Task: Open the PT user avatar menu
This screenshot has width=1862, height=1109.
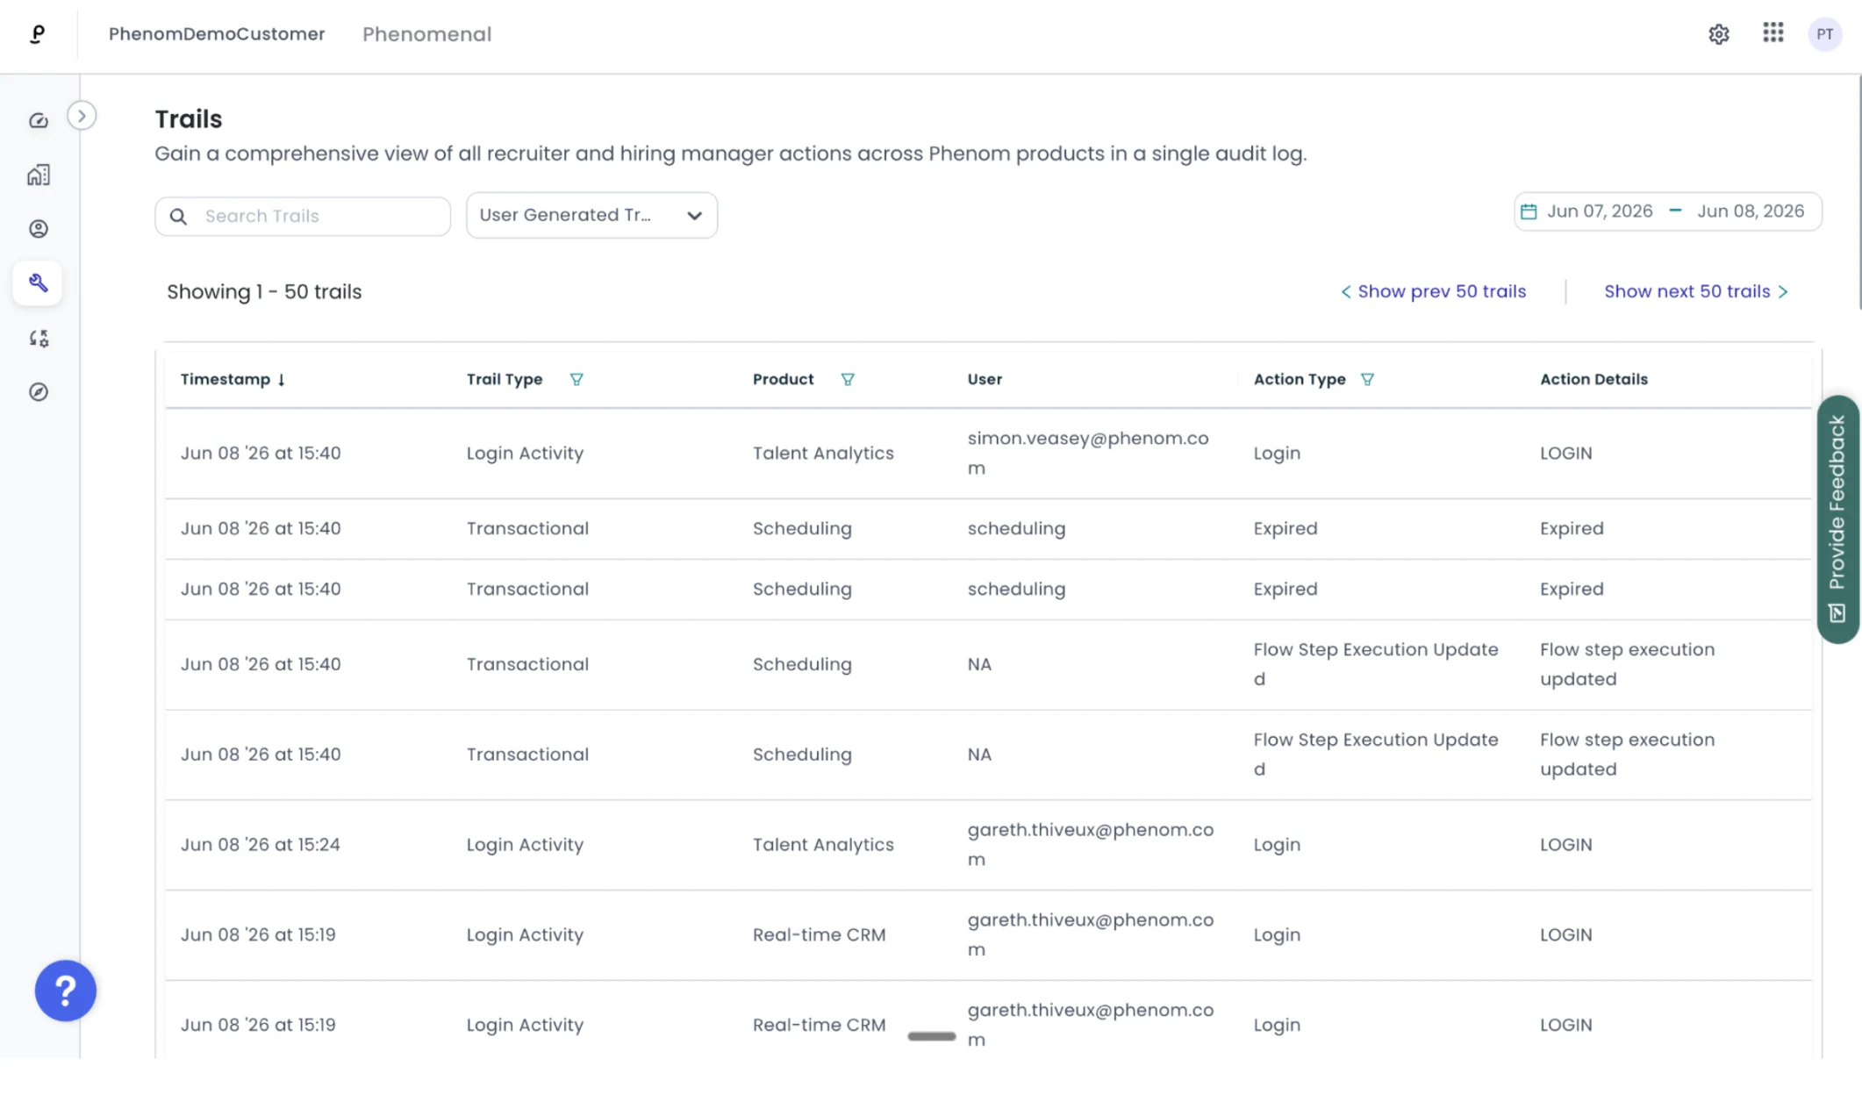Action: pos(1824,34)
